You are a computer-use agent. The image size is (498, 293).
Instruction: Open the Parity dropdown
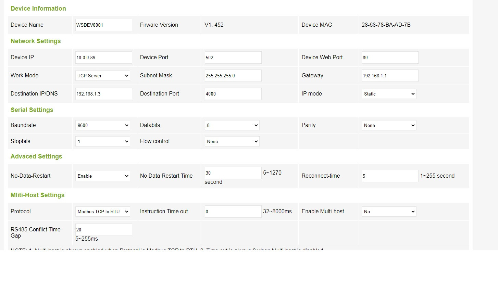point(389,125)
